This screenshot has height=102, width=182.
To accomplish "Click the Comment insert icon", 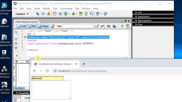I will [92, 14].
